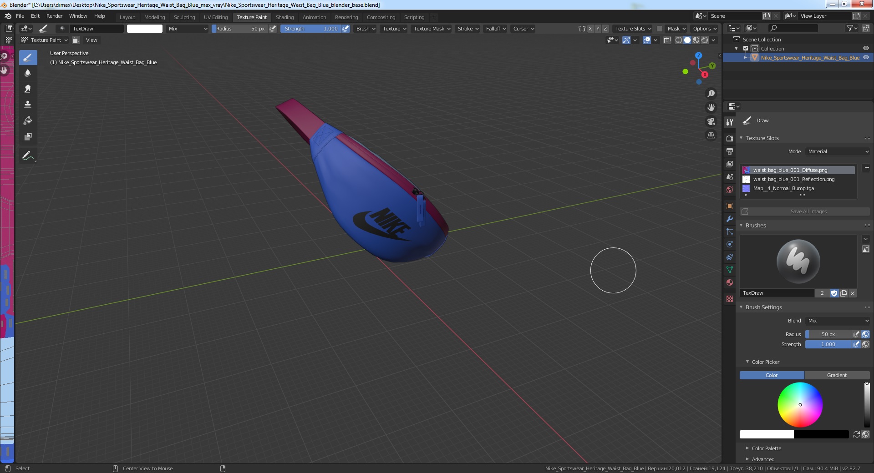This screenshot has height=473, width=874.
Task: Add a new texture slot
Action: 866,168
